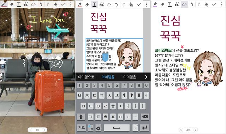Tap the finger input icon in left screen
The height and width of the screenshot is (134, 226).
point(55,5)
